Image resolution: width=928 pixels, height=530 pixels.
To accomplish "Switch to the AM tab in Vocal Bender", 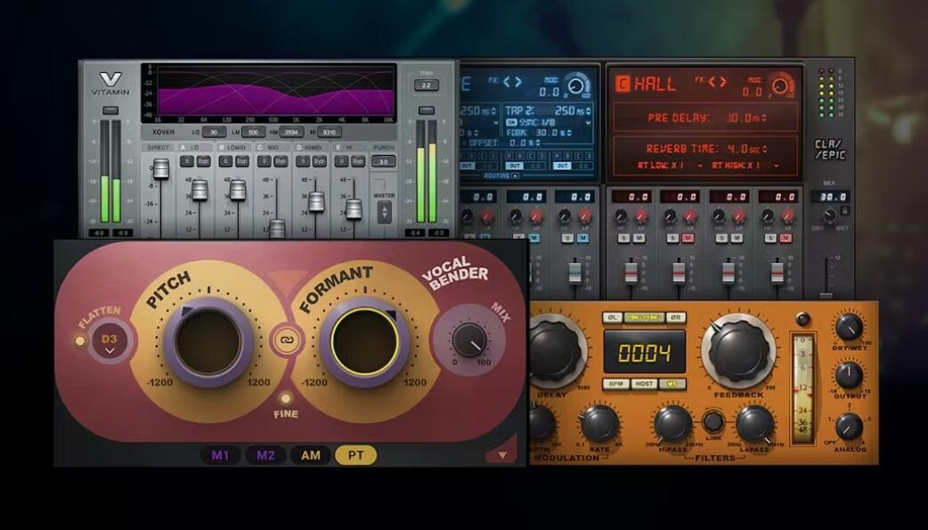I will (311, 455).
